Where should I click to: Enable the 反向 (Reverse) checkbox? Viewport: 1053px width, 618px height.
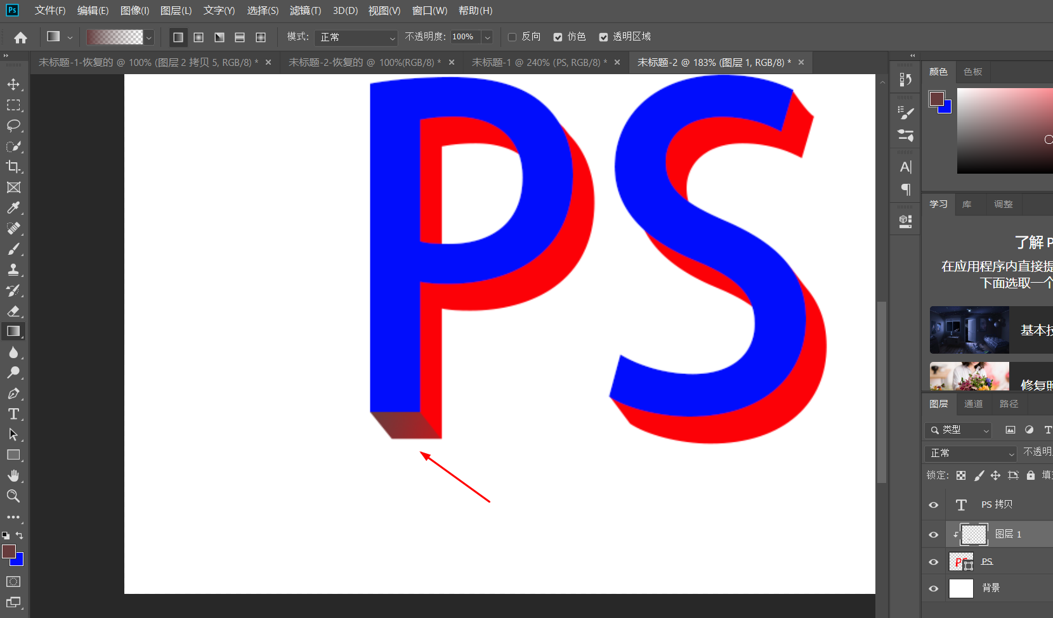[x=513, y=37]
